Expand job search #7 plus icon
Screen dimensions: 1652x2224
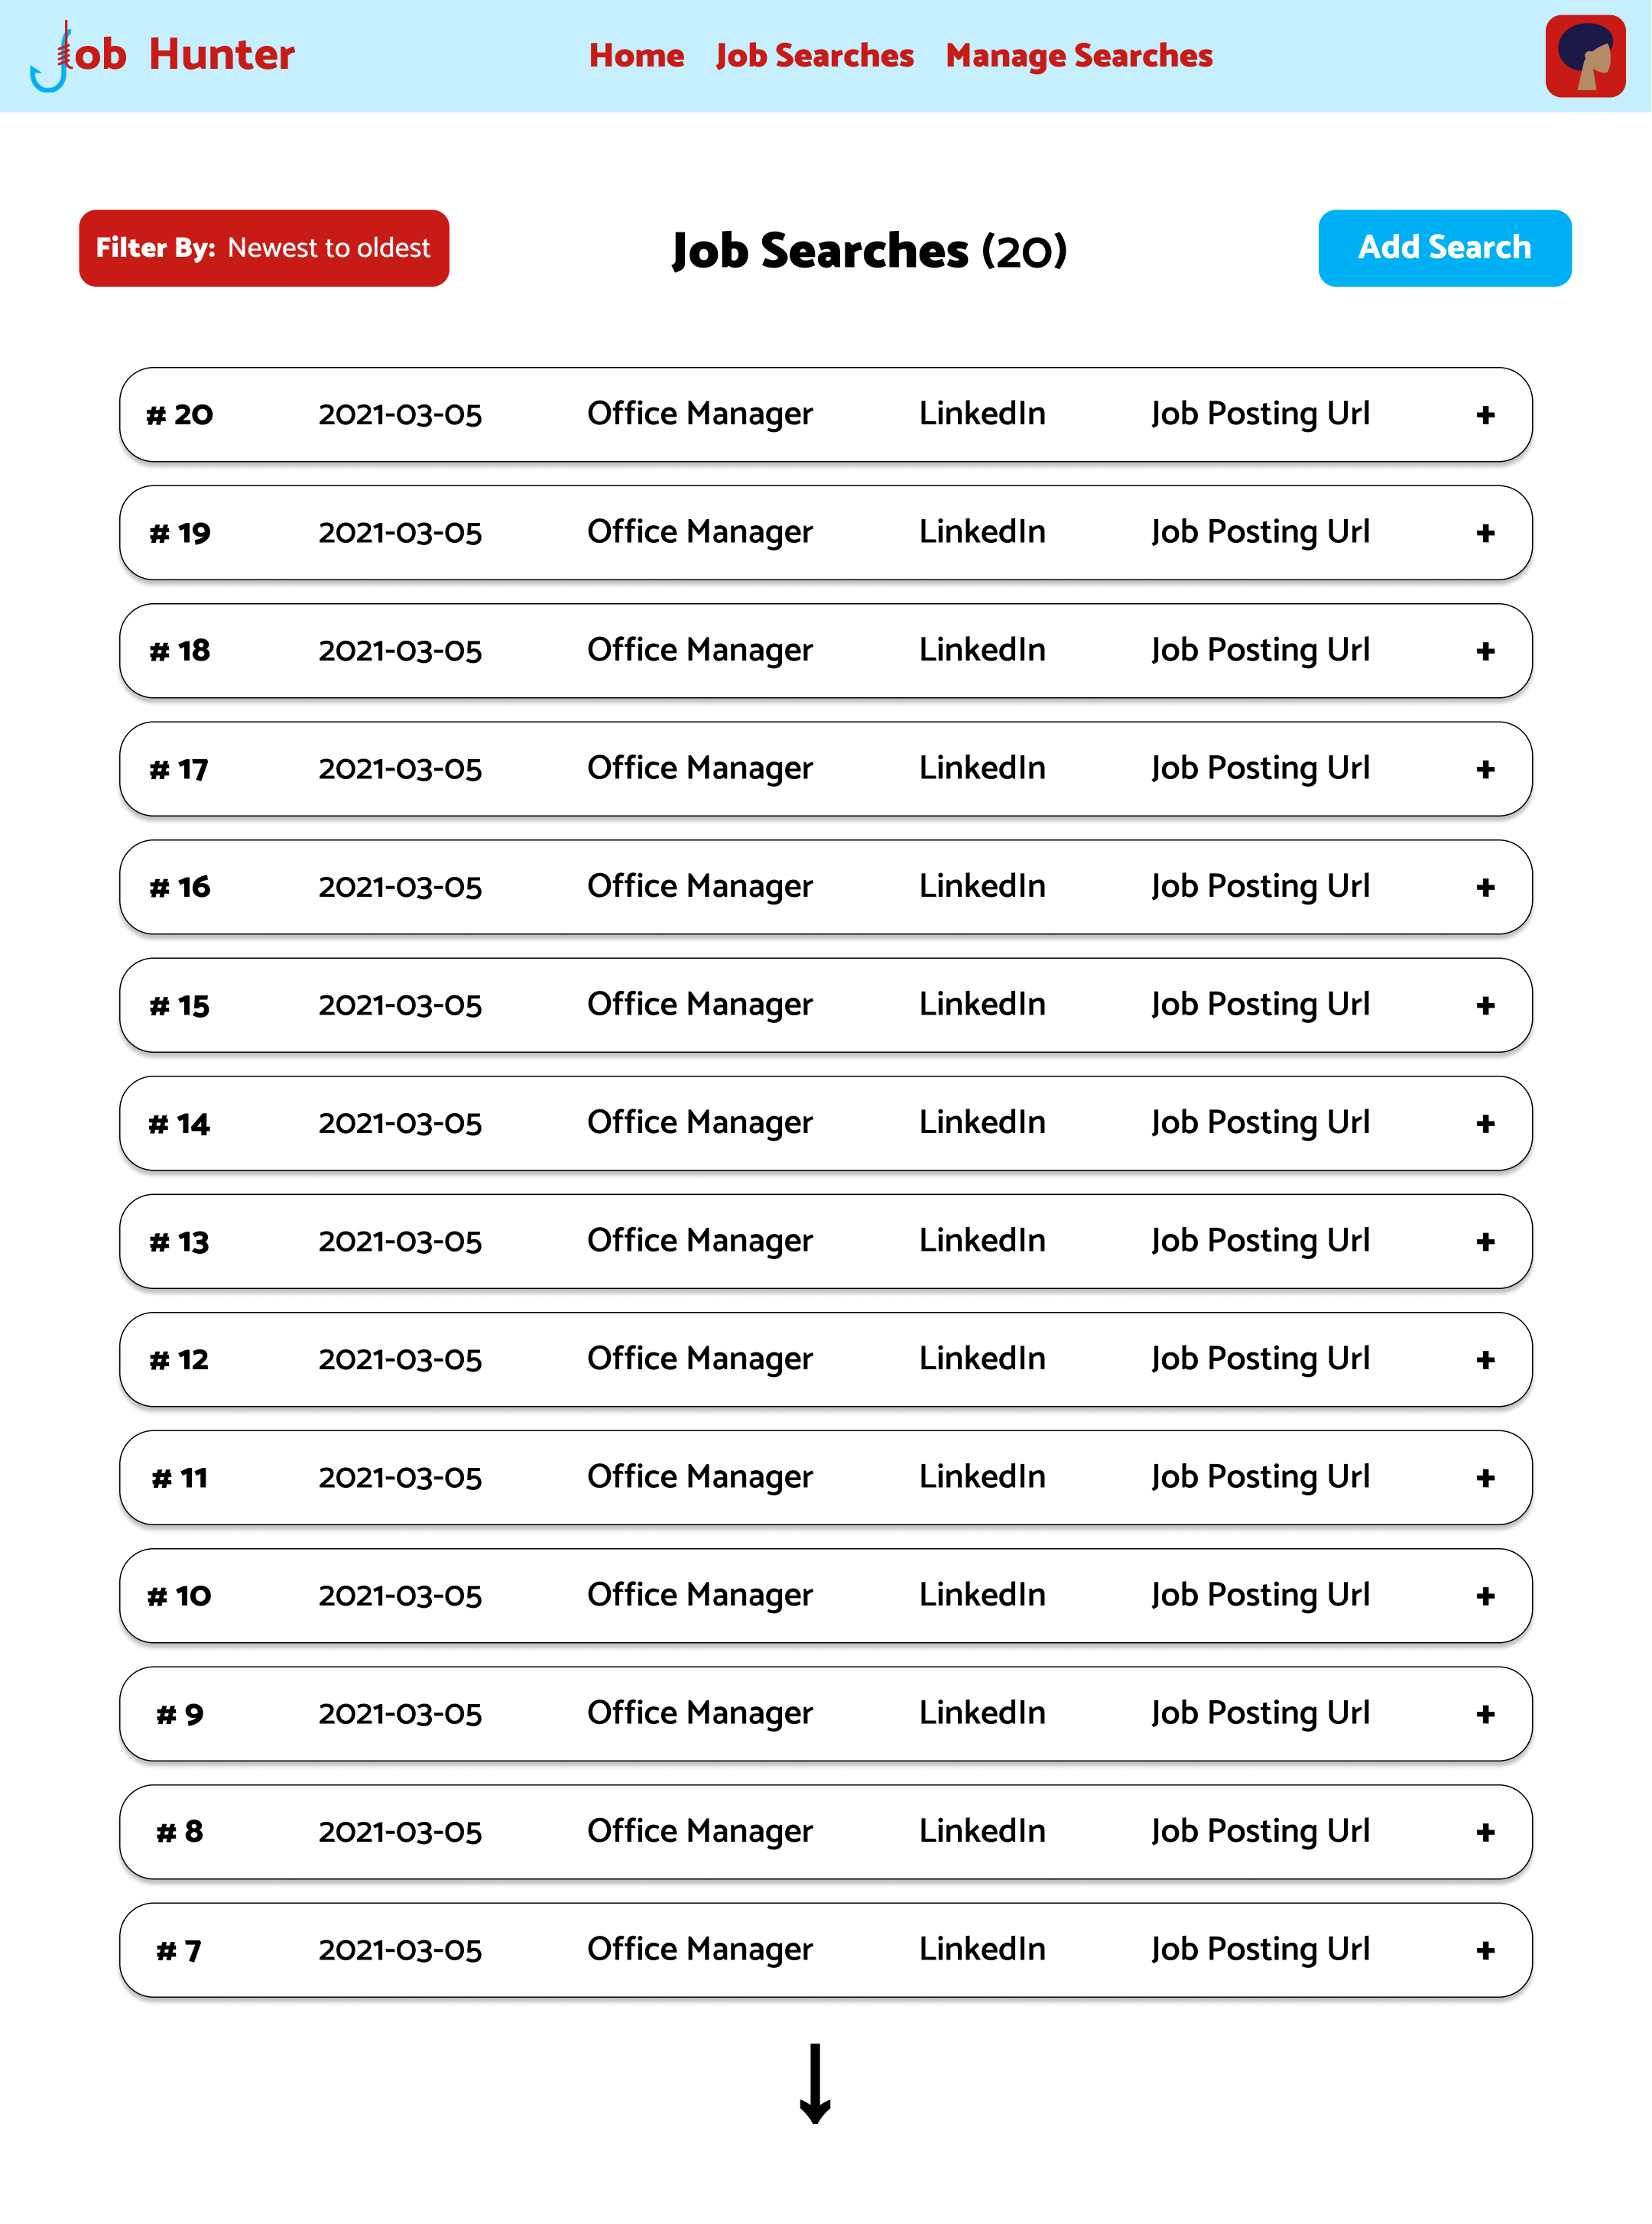tap(1485, 1950)
